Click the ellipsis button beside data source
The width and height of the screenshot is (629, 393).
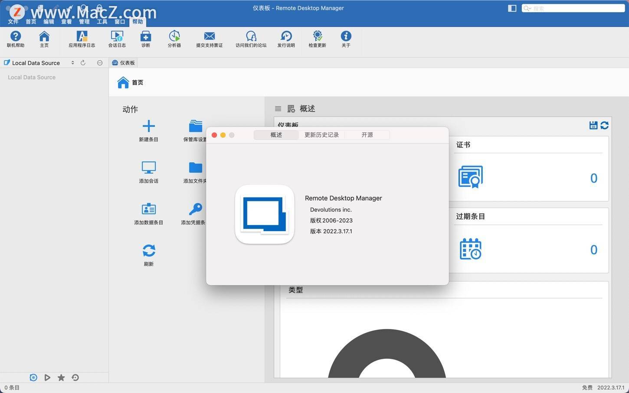coord(100,63)
